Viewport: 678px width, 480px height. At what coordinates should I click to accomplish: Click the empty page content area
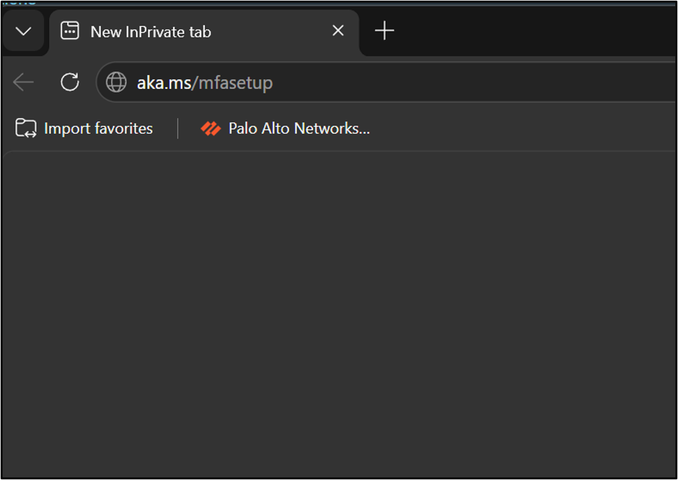coord(339,314)
